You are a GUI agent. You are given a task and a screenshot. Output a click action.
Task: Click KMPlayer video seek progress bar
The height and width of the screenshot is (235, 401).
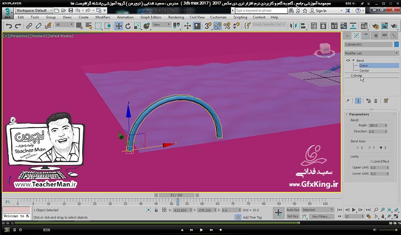(200, 223)
